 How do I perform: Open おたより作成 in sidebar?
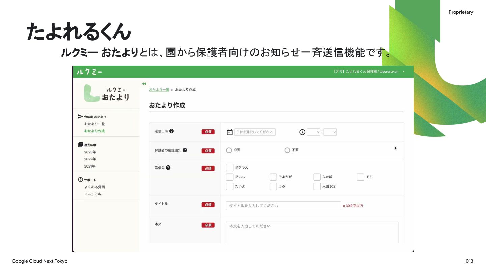coord(94,131)
